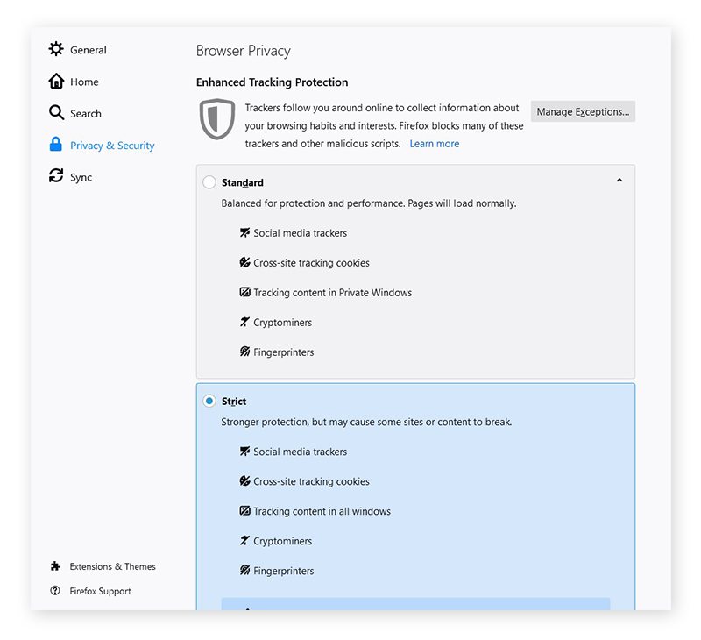Open Search settings via the magnifier icon
The width and height of the screenshot is (701, 640).
(x=55, y=113)
